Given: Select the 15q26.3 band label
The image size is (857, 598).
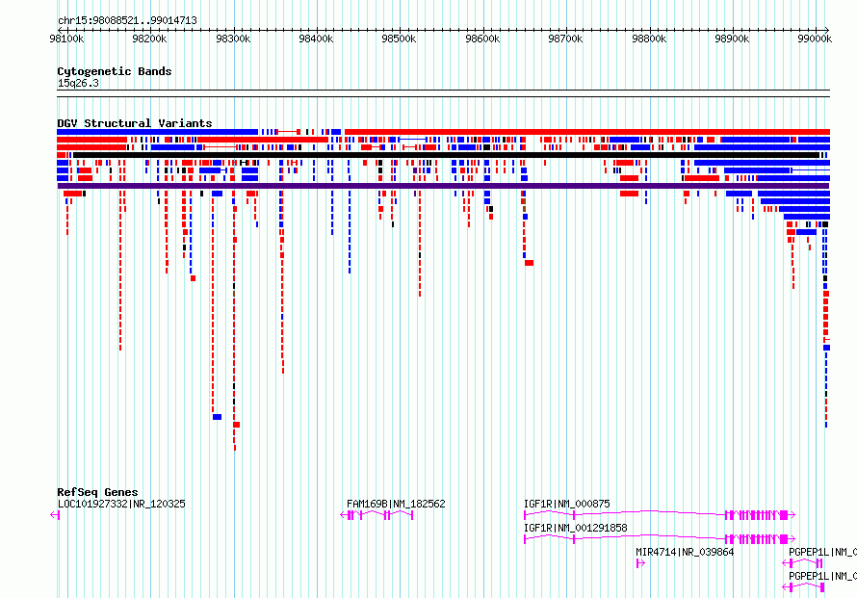Looking at the screenshot, I should click(78, 83).
